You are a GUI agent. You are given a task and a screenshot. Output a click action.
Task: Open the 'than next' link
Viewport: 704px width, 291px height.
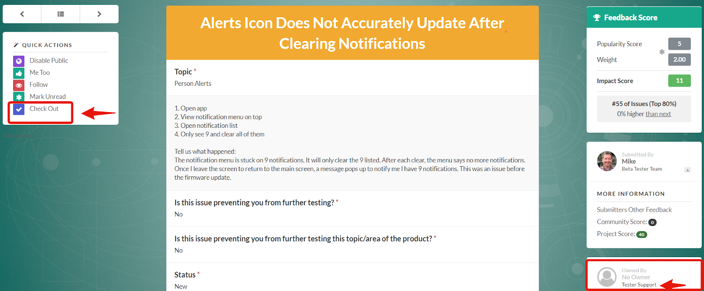click(x=658, y=114)
